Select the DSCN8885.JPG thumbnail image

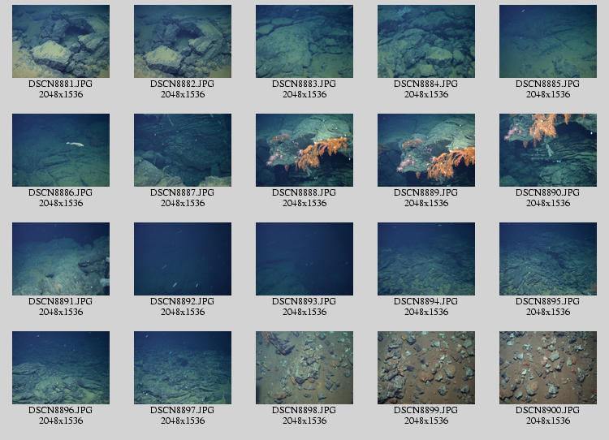click(x=548, y=41)
